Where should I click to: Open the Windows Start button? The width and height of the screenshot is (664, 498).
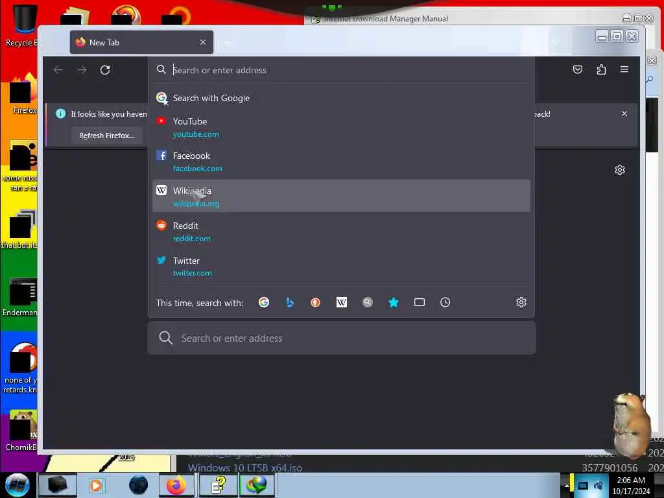17,485
